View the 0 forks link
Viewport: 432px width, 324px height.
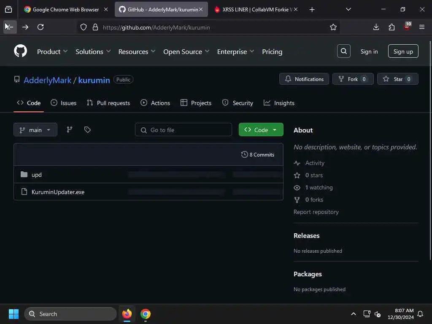(314, 200)
